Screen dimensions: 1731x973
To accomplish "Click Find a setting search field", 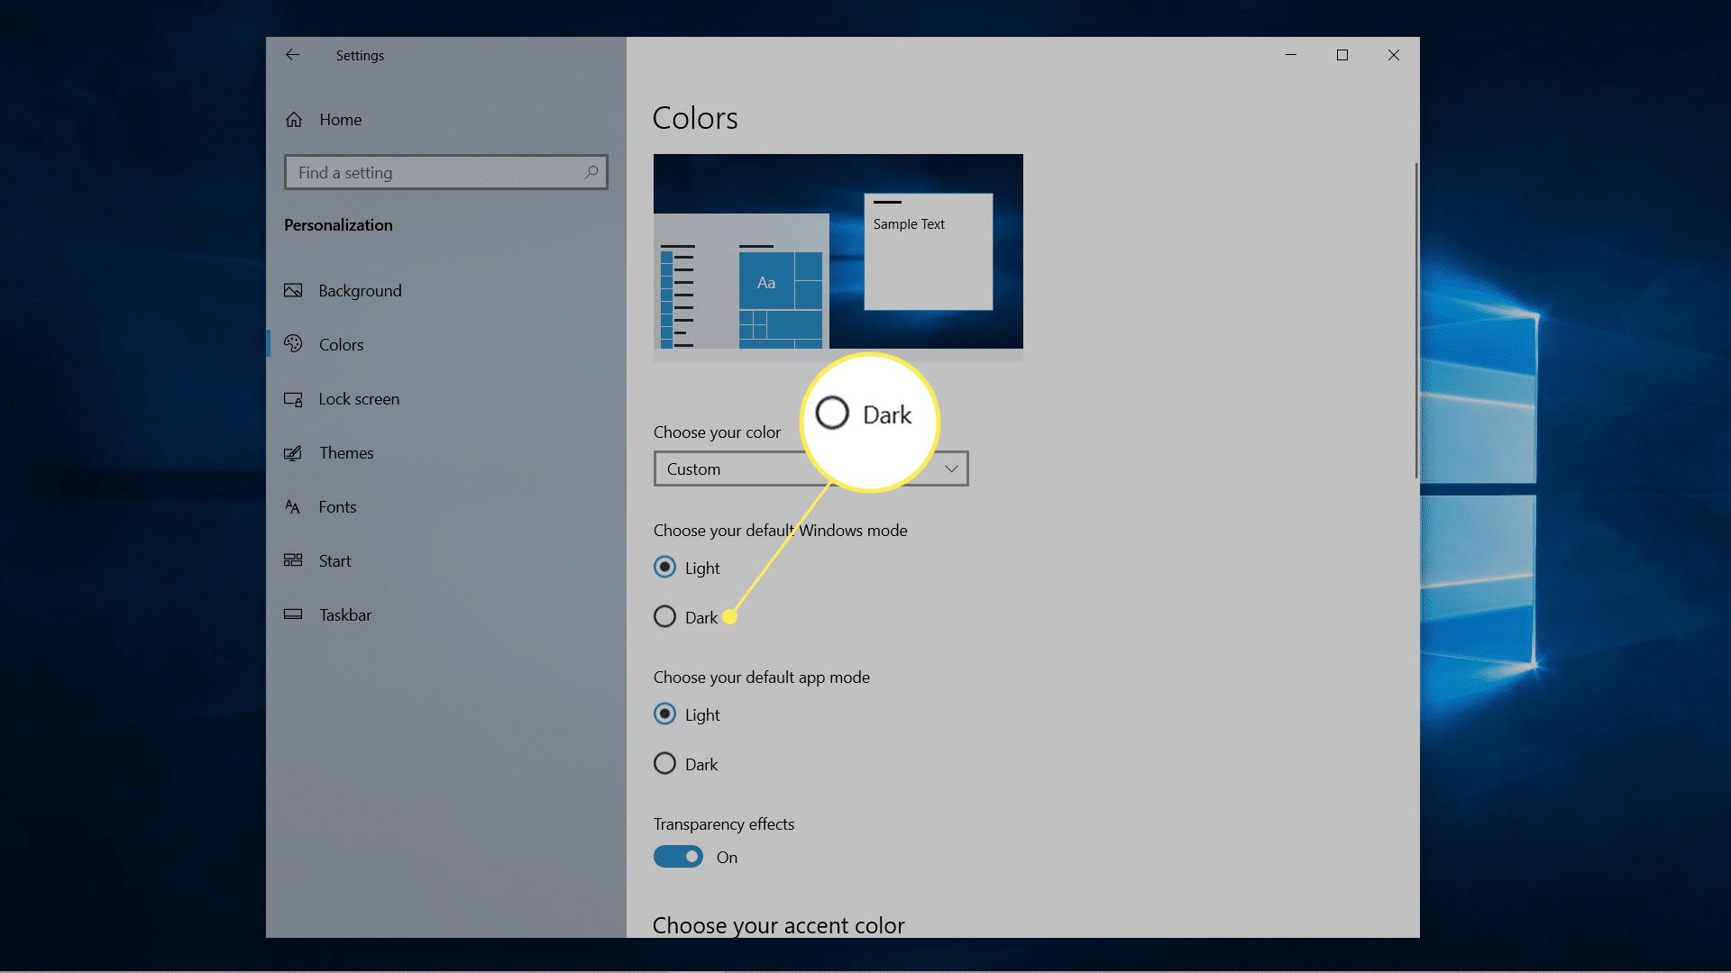I will (446, 172).
